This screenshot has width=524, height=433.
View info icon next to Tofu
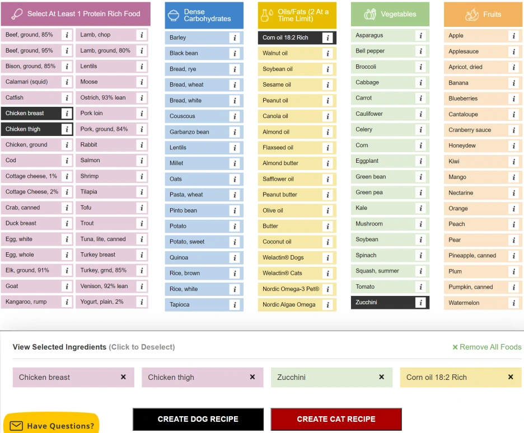point(142,208)
